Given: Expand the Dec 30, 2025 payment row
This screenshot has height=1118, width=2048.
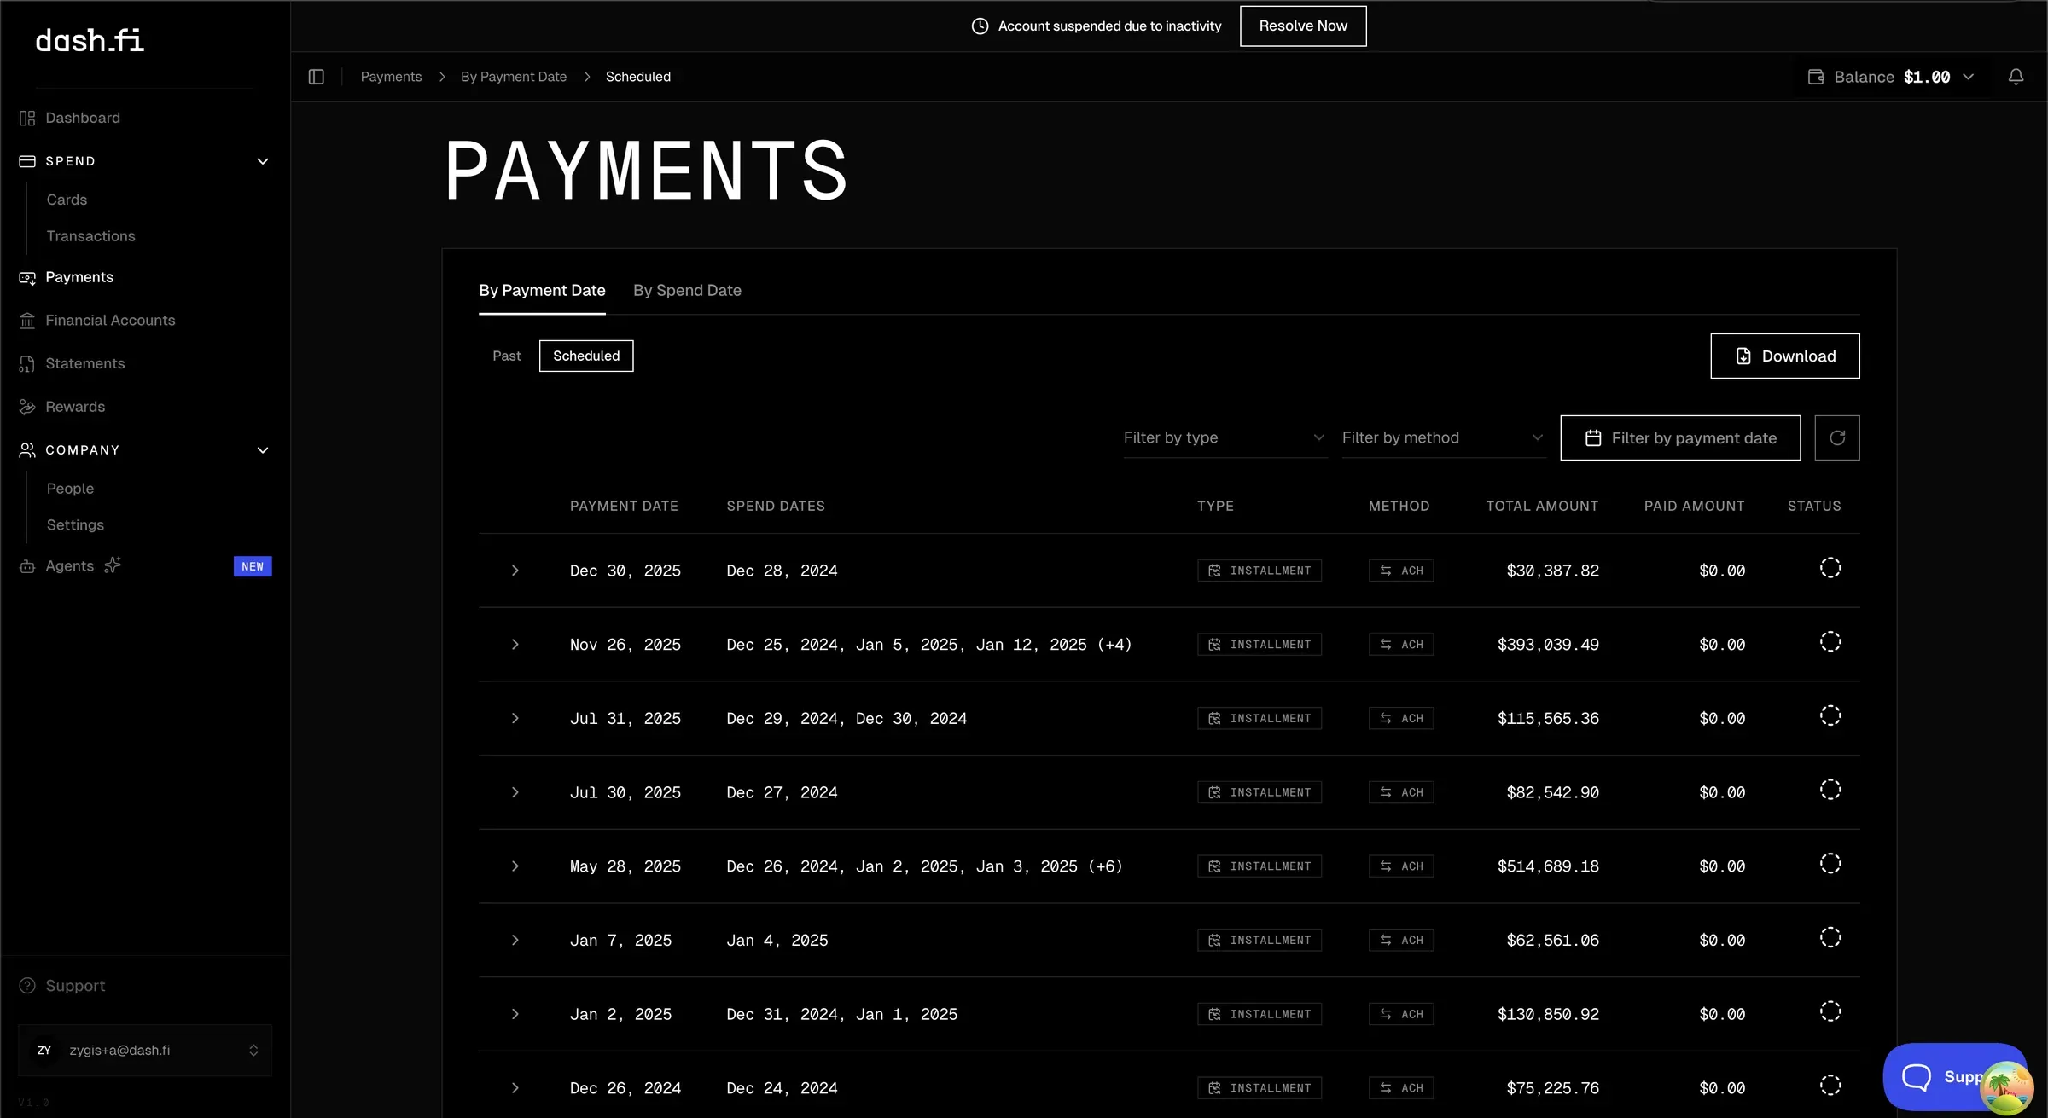Looking at the screenshot, I should [515, 571].
